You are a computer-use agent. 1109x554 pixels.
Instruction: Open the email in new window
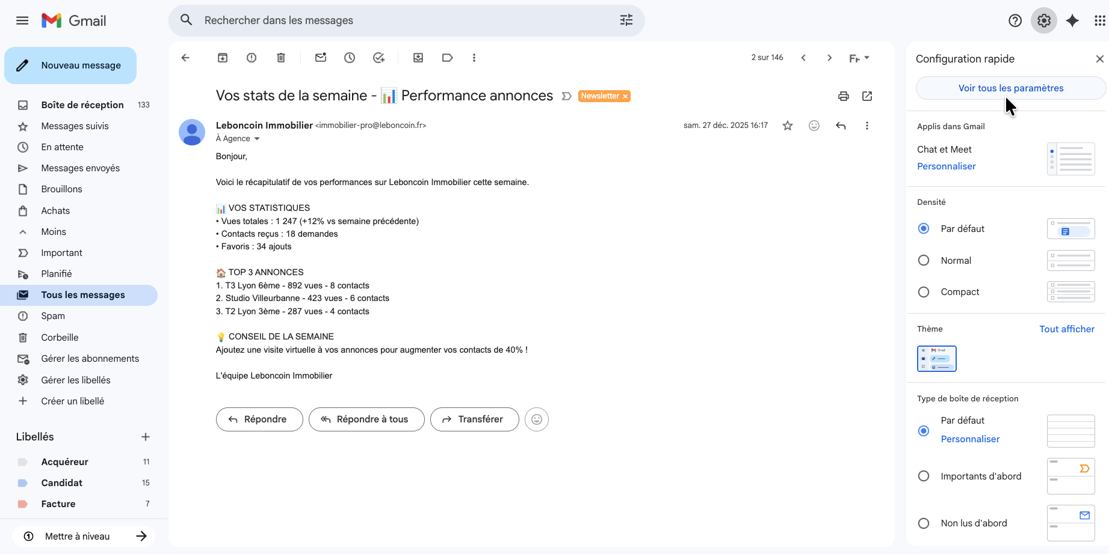[867, 96]
